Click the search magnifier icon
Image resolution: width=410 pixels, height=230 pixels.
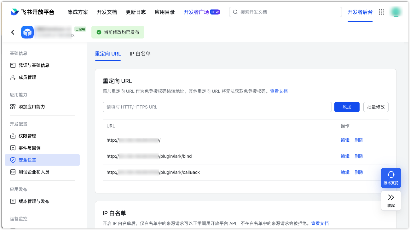click(235, 12)
